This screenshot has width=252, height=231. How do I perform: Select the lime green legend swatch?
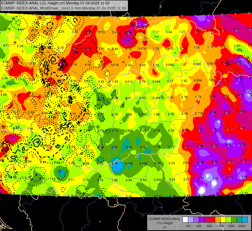click(229, 220)
